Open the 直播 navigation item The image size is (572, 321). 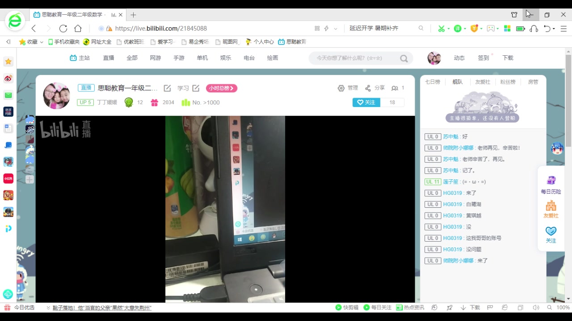(109, 58)
